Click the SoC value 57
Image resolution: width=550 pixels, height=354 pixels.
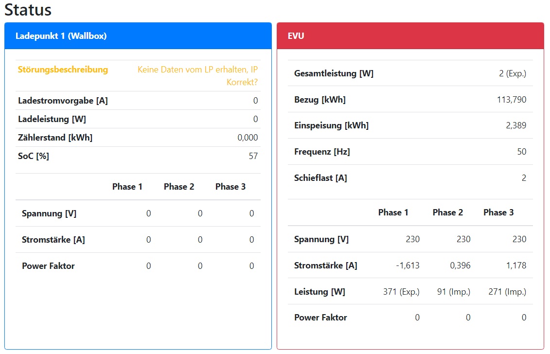point(253,156)
